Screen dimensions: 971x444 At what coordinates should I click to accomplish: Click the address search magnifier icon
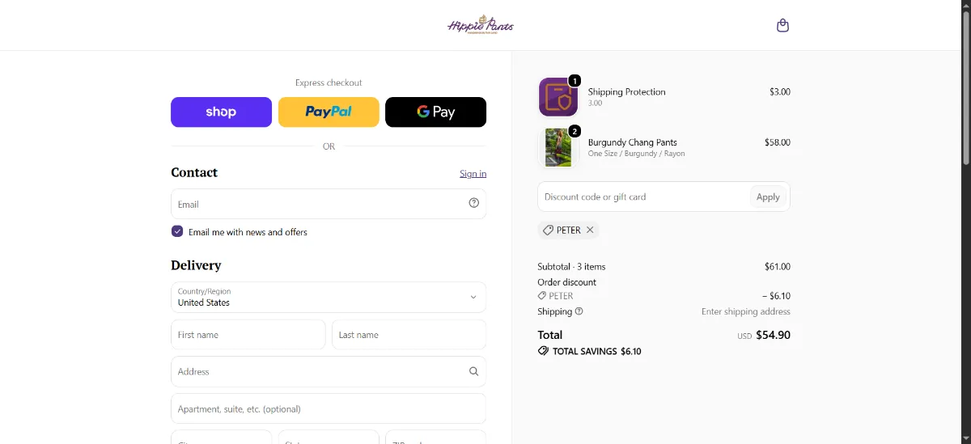[x=474, y=372]
